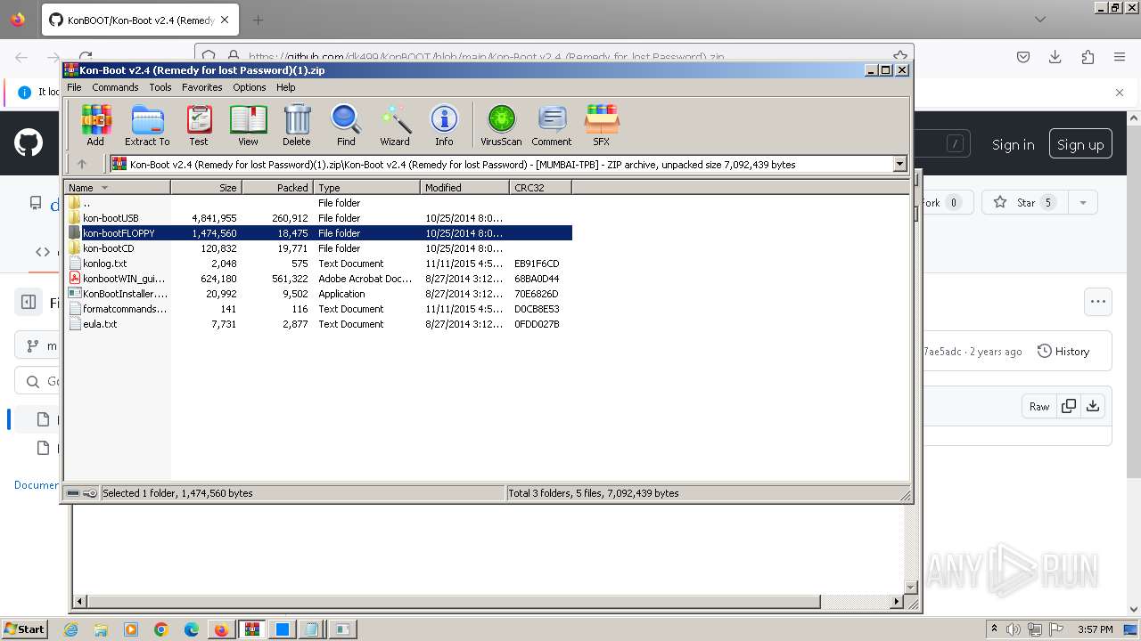Download raw file icon on GitHub
The image size is (1141, 641).
point(1093,406)
